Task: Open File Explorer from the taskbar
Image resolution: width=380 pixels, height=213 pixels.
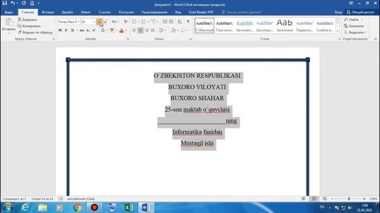Action: click(x=42, y=208)
